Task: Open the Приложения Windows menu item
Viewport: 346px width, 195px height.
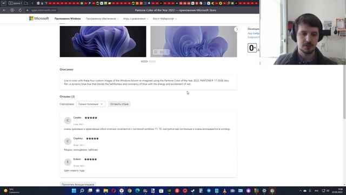Action: coord(68,19)
